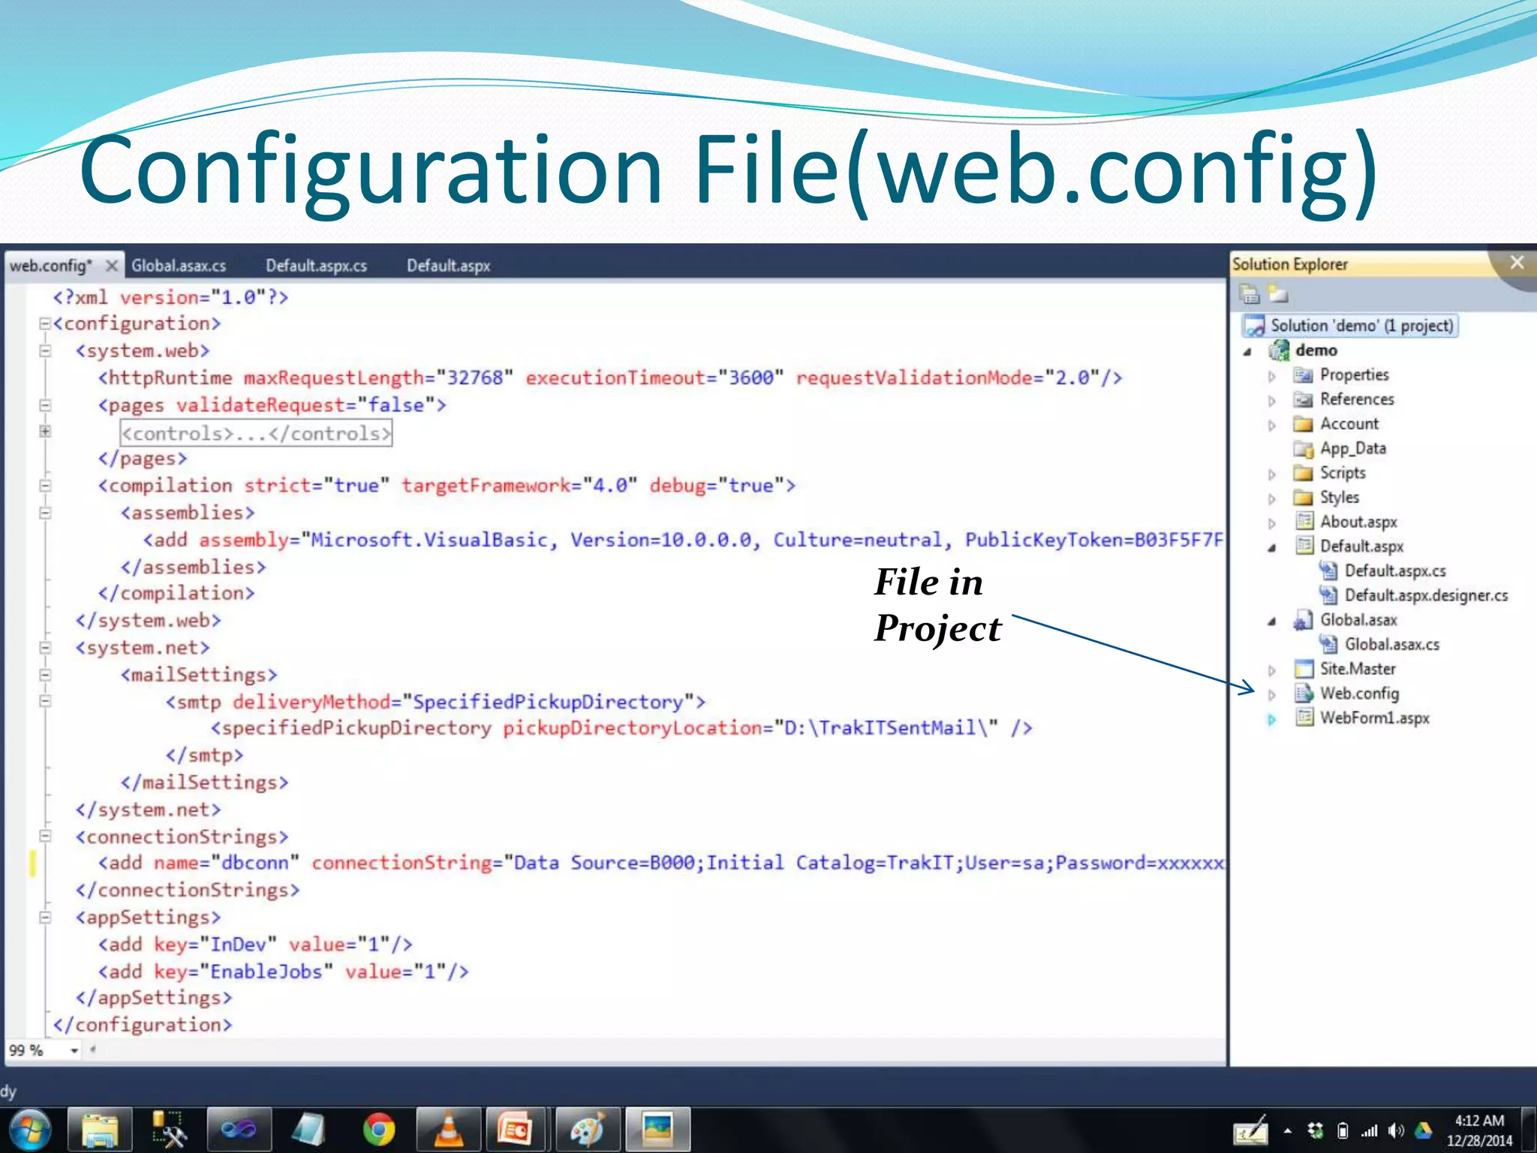
Task: Open the Web.config file icon in Solution Explorer
Action: point(1304,694)
